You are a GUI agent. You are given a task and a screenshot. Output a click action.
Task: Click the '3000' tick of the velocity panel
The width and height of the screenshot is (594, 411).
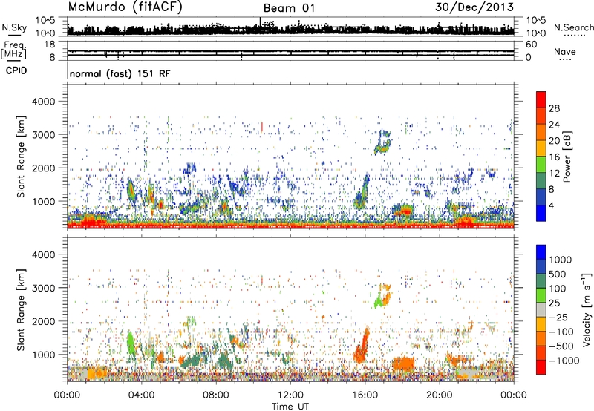pyautogui.click(x=44, y=288)
